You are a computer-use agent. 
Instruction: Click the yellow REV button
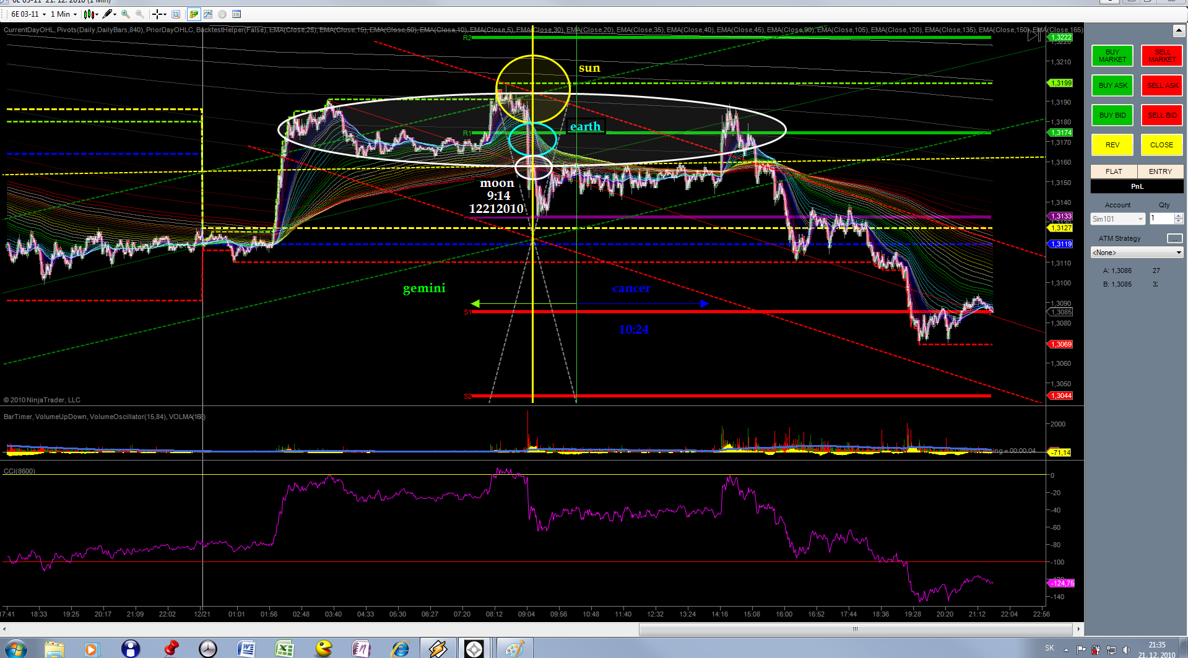click(x=1112, y=145)
